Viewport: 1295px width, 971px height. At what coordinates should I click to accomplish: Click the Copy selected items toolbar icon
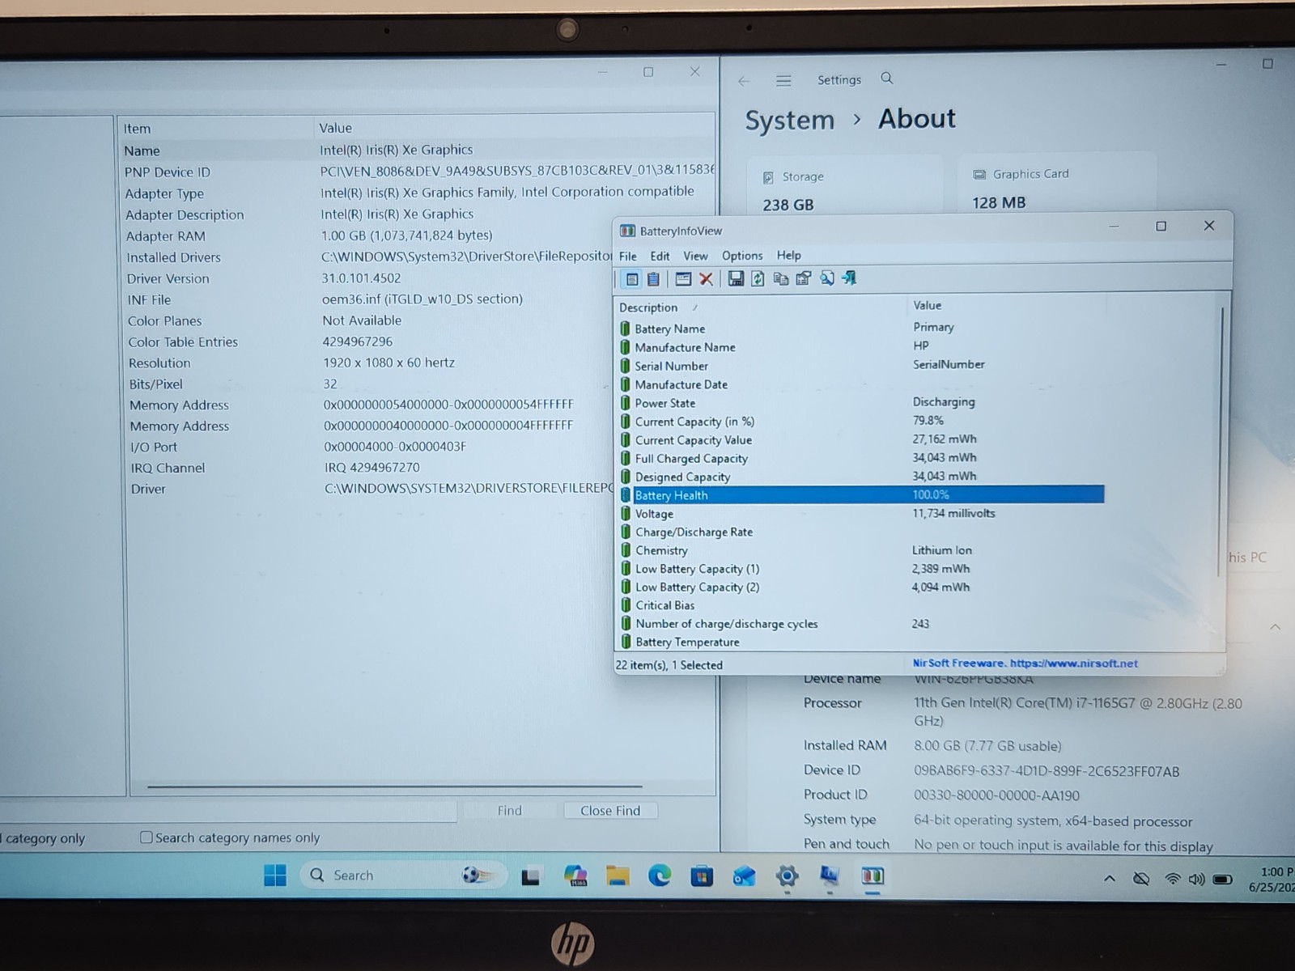(781, 279)
